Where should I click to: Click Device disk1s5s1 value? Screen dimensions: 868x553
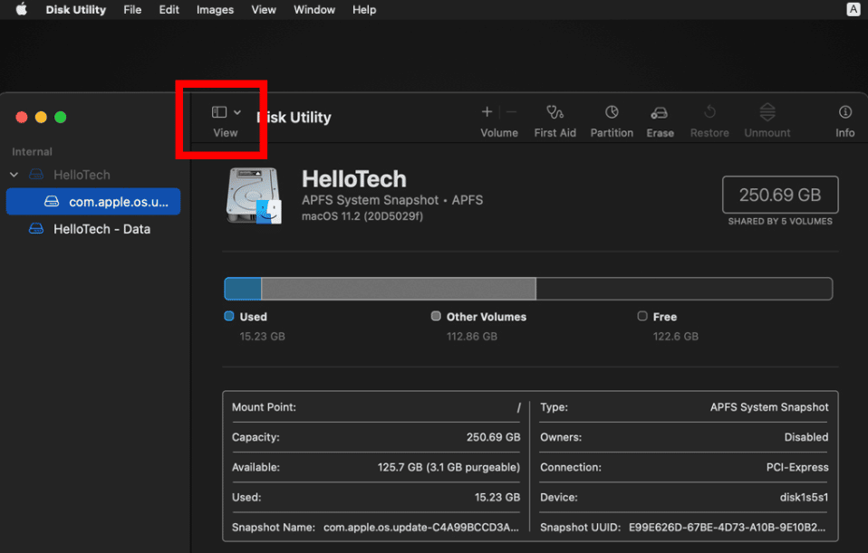(804, 497)
